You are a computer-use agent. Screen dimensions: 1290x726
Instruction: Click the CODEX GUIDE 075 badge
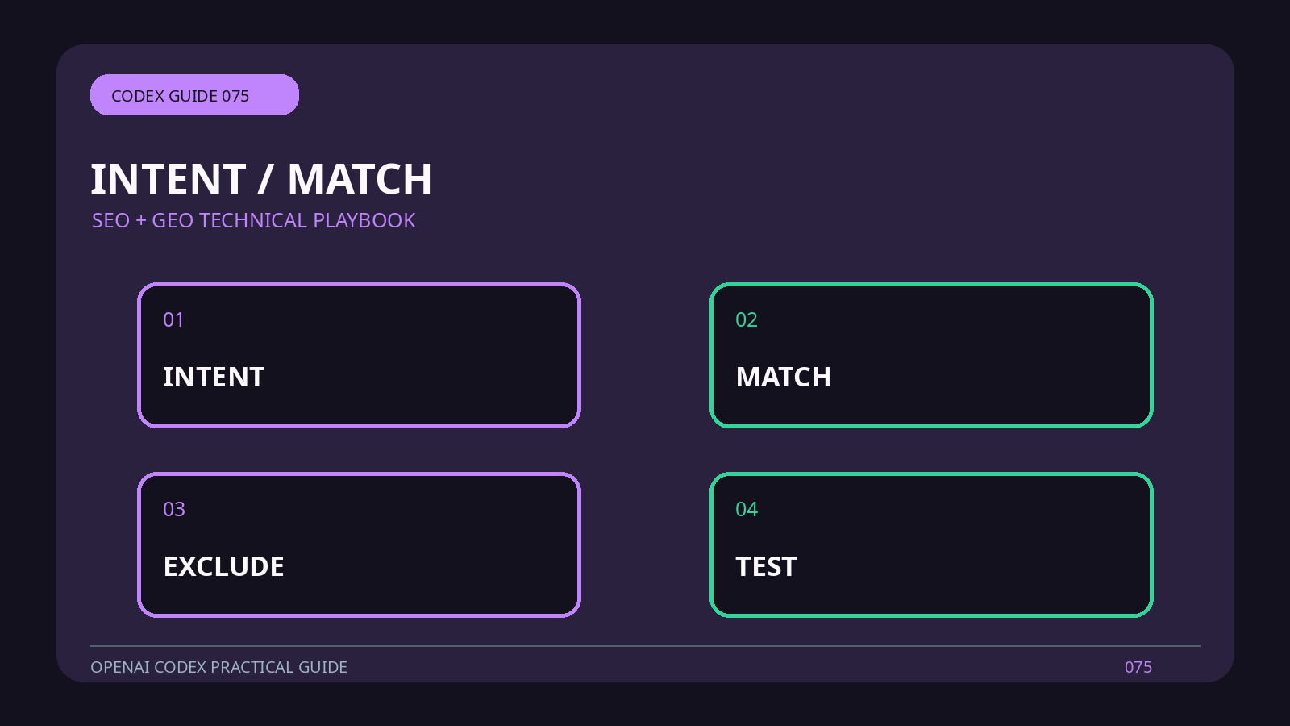tap(194, 95)
